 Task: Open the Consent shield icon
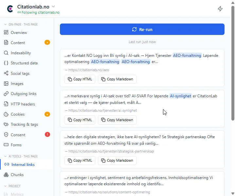(6, 135)
